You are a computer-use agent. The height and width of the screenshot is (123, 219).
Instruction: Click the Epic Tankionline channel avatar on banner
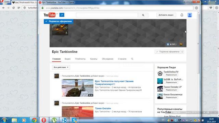pos(60,29)
